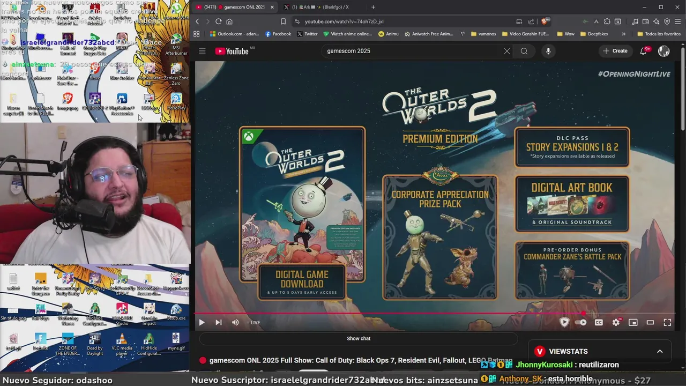Open Zenless Zone Zero desktop shortcut
This screenshot has width=686, height=386.
click(x=176, y=75)
